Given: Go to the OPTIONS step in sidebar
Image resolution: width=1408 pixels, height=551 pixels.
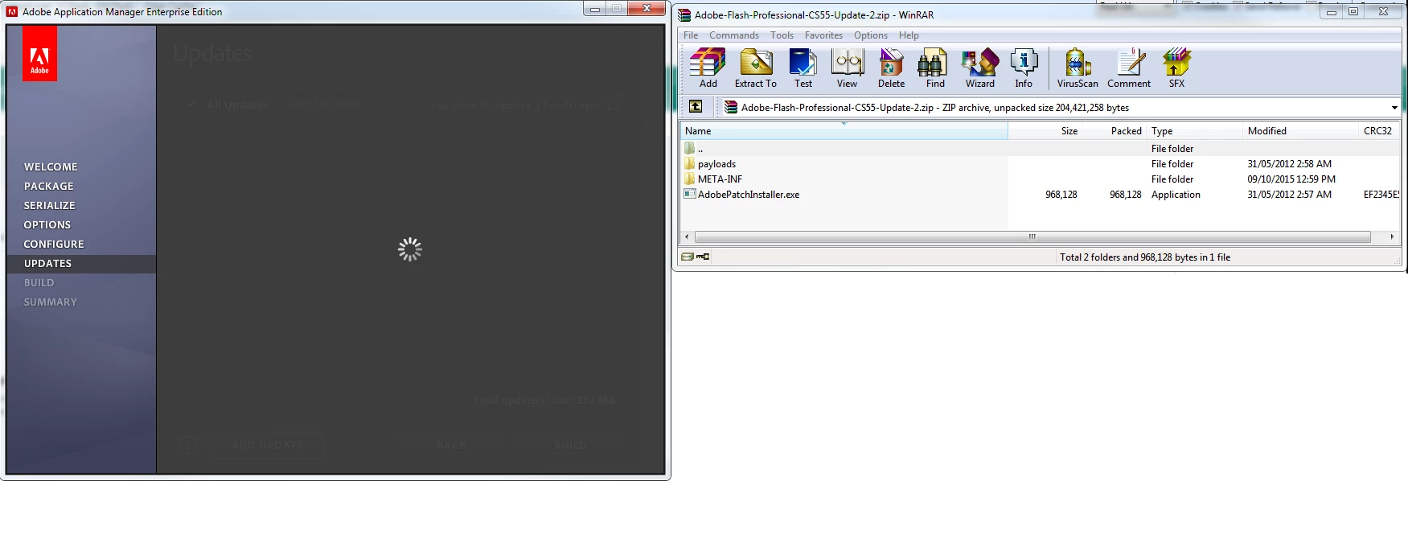Looking at the screenshot, I should 47,224.
